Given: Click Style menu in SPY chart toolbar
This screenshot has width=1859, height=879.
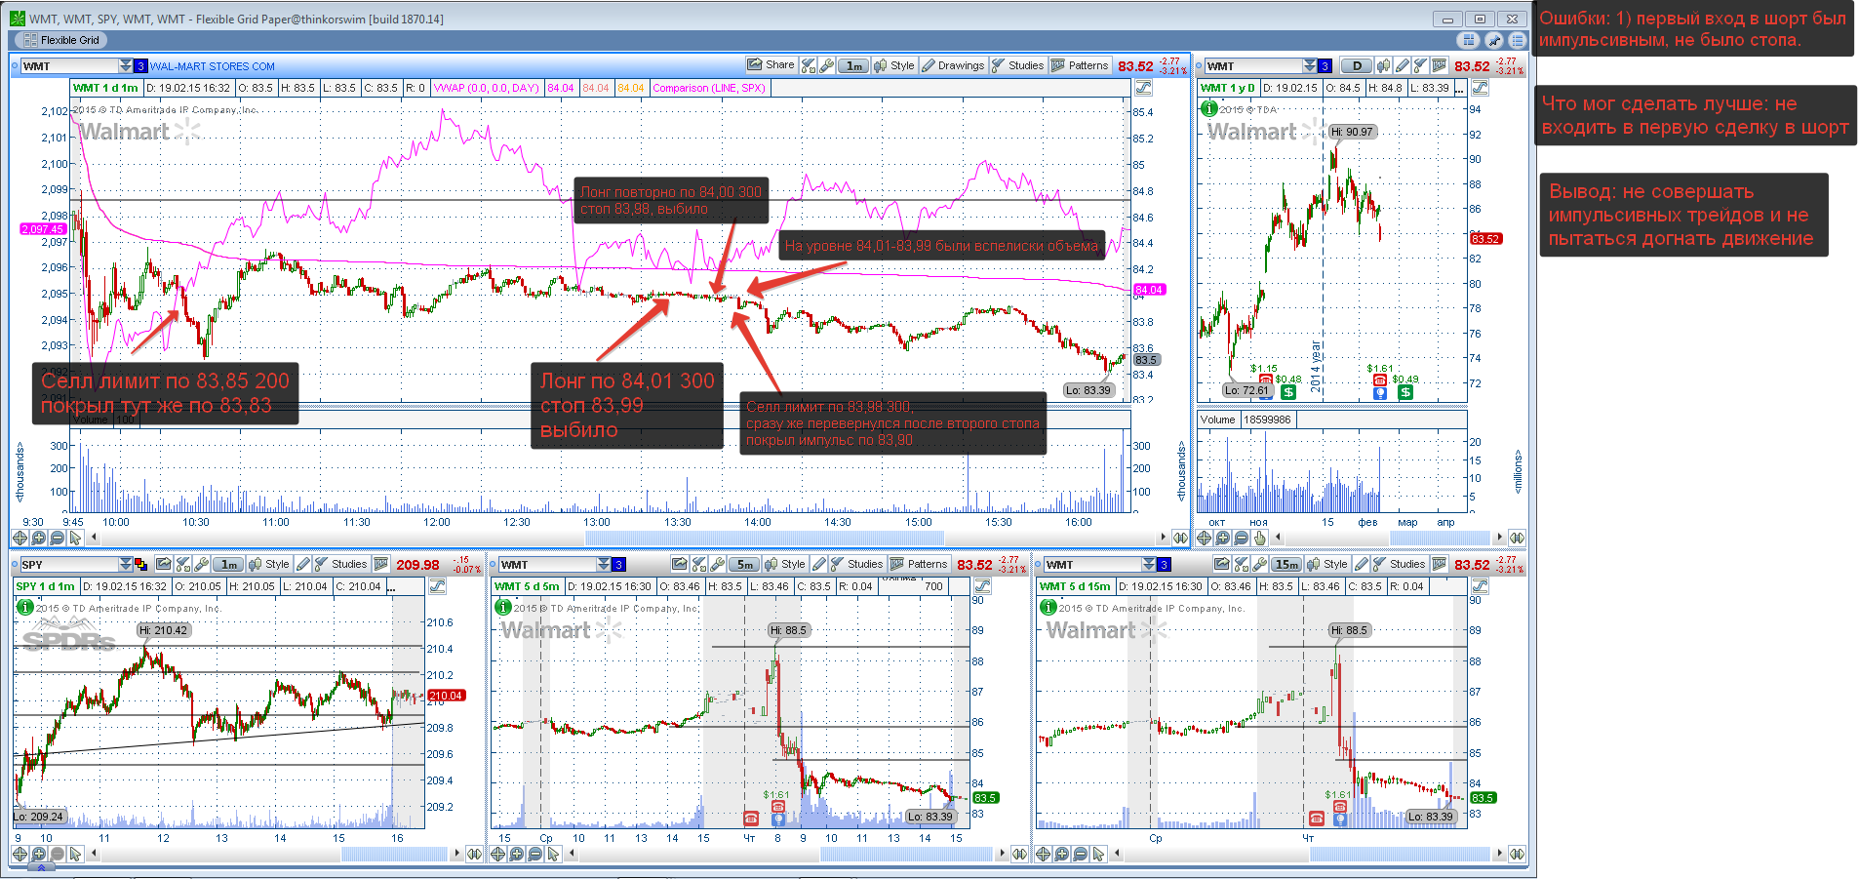Looking at the screenshot, I should pyautogui.click(x=269, y=564).
